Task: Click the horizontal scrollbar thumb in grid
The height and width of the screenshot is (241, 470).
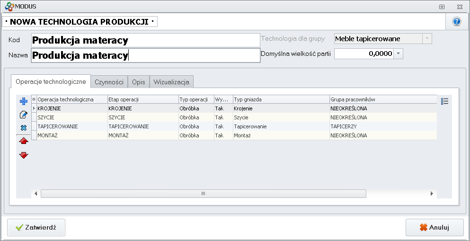Action: pos(204,194)
